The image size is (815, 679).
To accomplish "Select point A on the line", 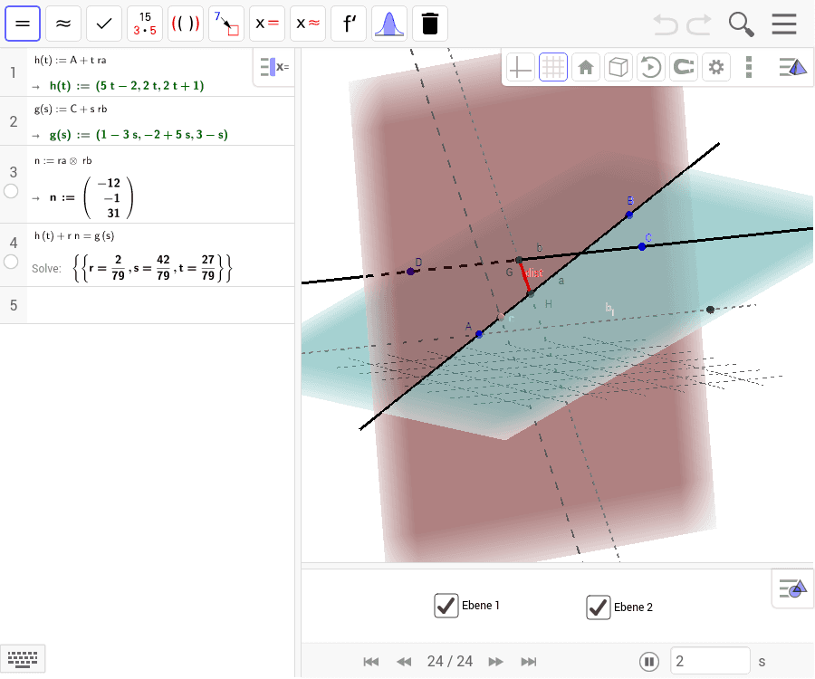I will pyautogui.click(x=479, y=334).
